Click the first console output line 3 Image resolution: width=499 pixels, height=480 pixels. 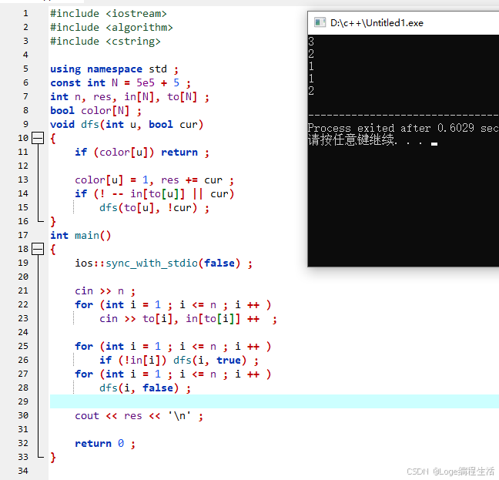pos(311,42)
